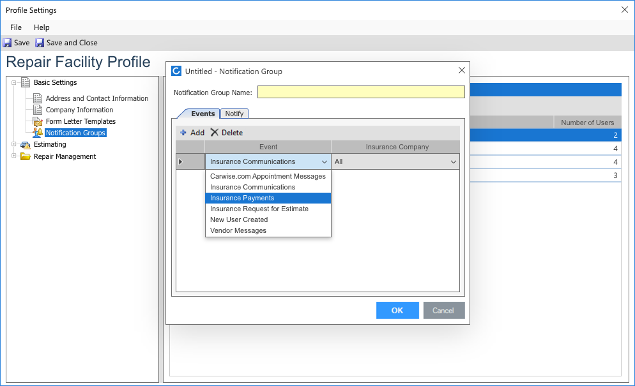This screenshot has width=635, height=386.
Task: Expand the Repair Management tree node
Action: 14,156
